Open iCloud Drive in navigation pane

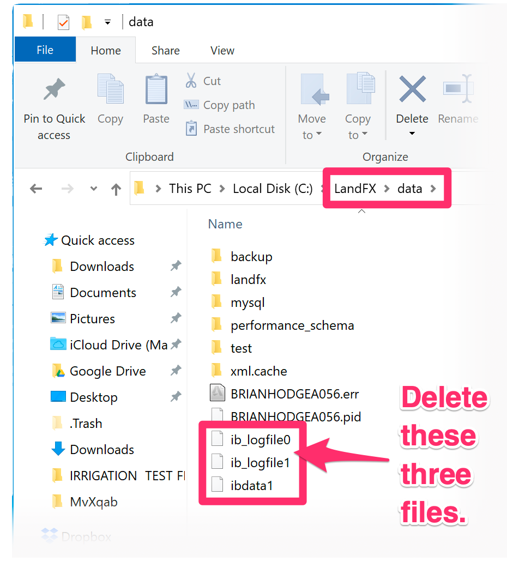(109, 345)
